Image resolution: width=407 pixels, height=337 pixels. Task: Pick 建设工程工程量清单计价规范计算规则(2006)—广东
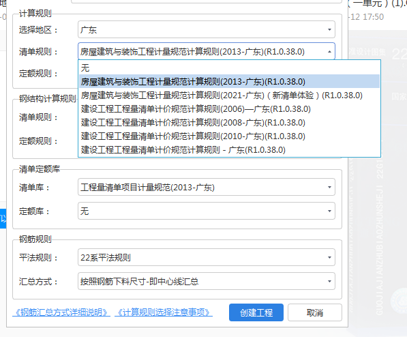click(x=230, y=109)
